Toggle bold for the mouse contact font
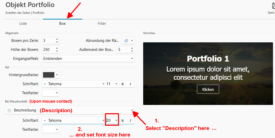 pyautogui.click(x=123, y=120)
